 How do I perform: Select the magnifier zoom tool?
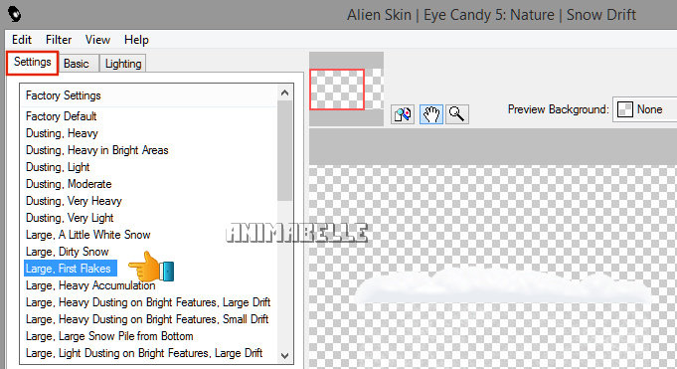[x=457, y=114]
